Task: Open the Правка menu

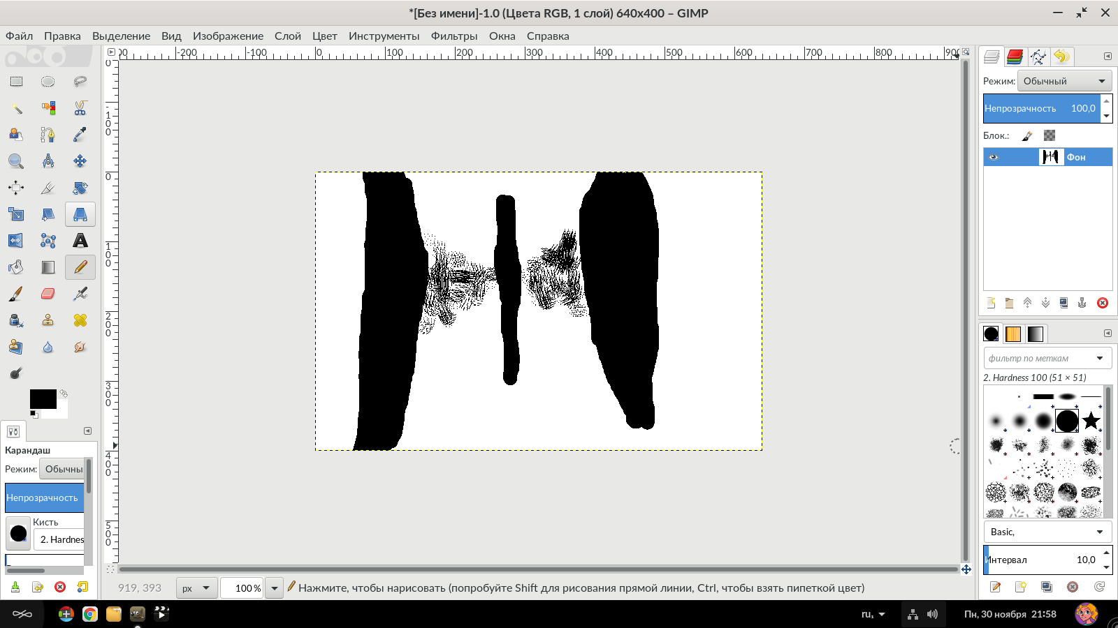Action: click(x=62, y=36)
